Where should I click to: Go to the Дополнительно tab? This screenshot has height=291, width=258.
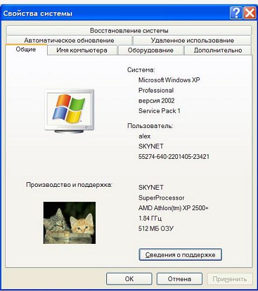coord(218,50)
